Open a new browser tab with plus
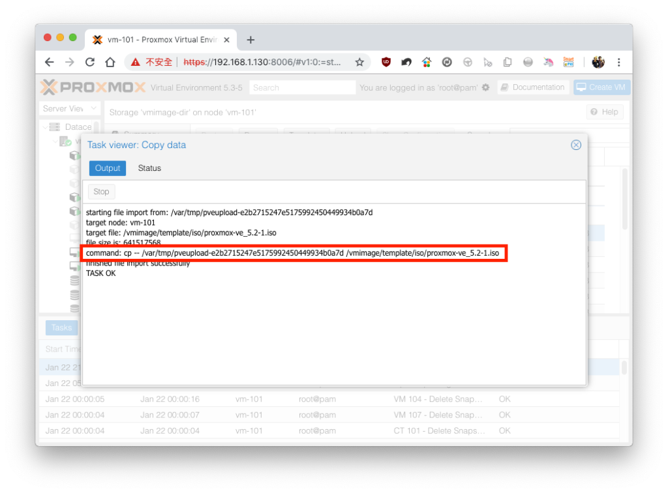This screenshot has height=493, width=668. 250,40
